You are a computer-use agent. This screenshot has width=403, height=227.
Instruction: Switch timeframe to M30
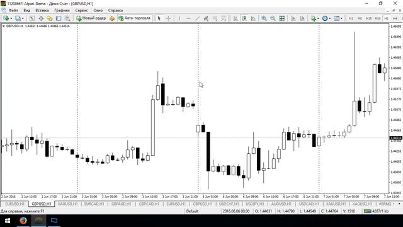tap(378, 18)
